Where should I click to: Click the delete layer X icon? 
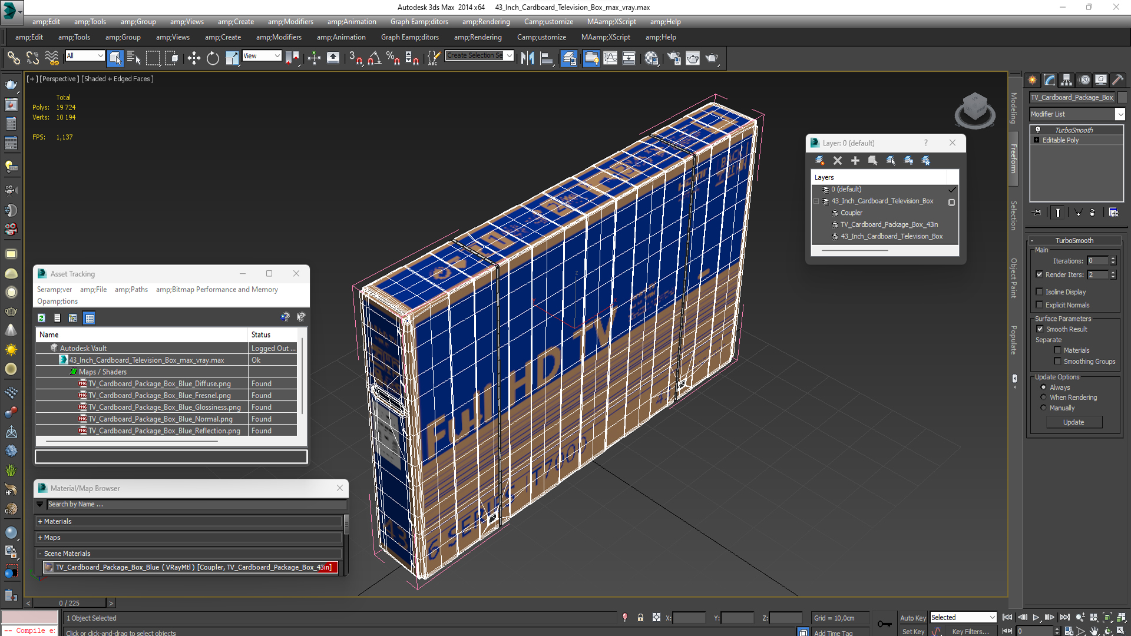pyautogui.click(x=838, y=160)
